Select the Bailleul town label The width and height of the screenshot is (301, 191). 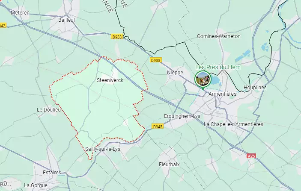coord(66,20)
